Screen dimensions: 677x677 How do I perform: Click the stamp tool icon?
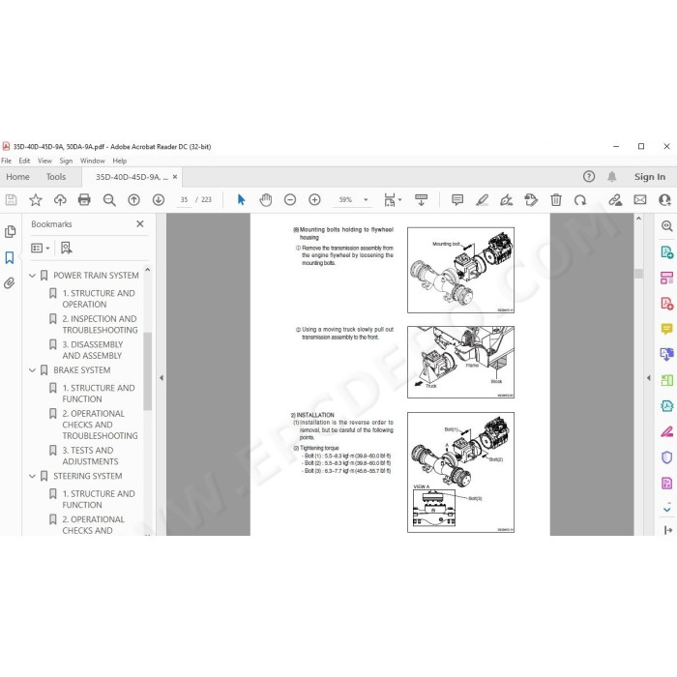tap(531, 200)
